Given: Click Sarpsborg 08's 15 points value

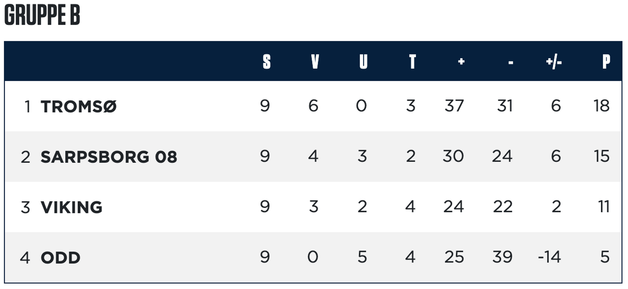Looking at the screenshot, I should click(602, 156).
